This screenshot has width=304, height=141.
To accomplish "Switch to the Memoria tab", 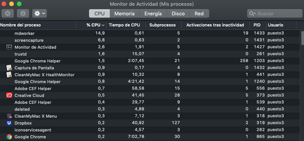I will tap(124, 13).
